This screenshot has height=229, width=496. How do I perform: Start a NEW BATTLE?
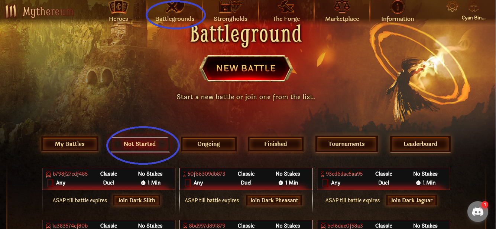[246, 68]
